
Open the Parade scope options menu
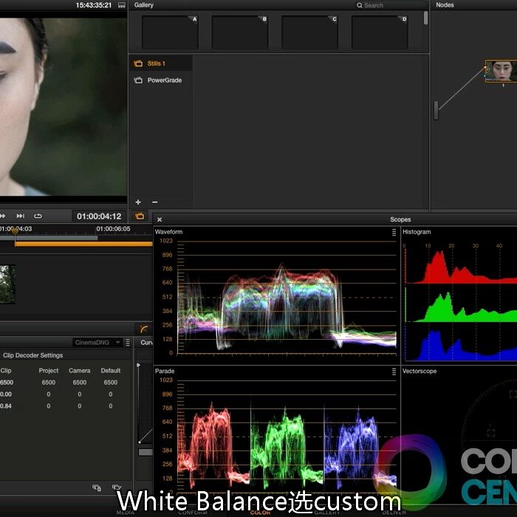(394, 371)
